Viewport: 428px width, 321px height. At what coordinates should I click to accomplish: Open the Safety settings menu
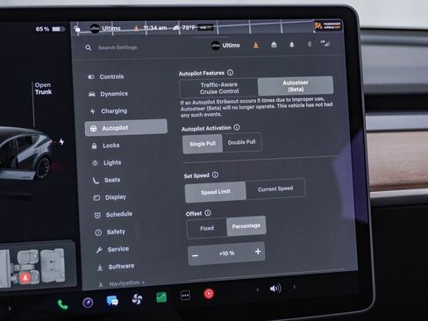111,232
